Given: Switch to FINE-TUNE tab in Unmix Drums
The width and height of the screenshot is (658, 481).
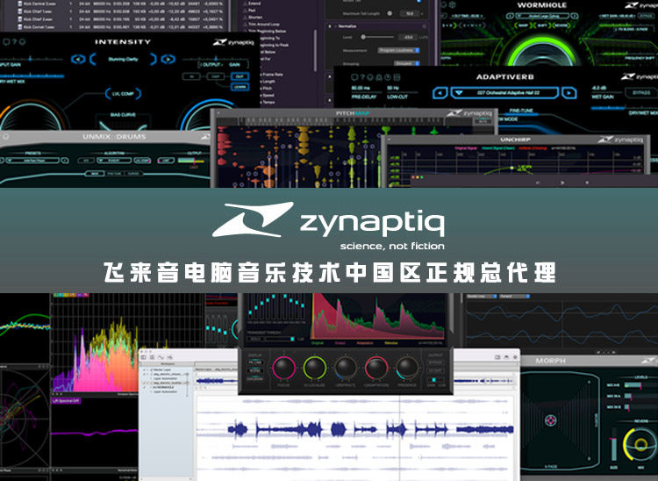Looking at the screenshot, I should coord(114,173).
